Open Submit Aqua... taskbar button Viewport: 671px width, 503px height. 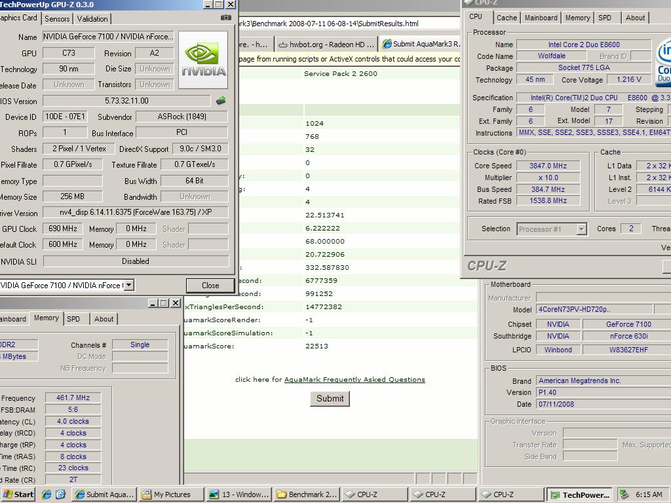point(105,494)
